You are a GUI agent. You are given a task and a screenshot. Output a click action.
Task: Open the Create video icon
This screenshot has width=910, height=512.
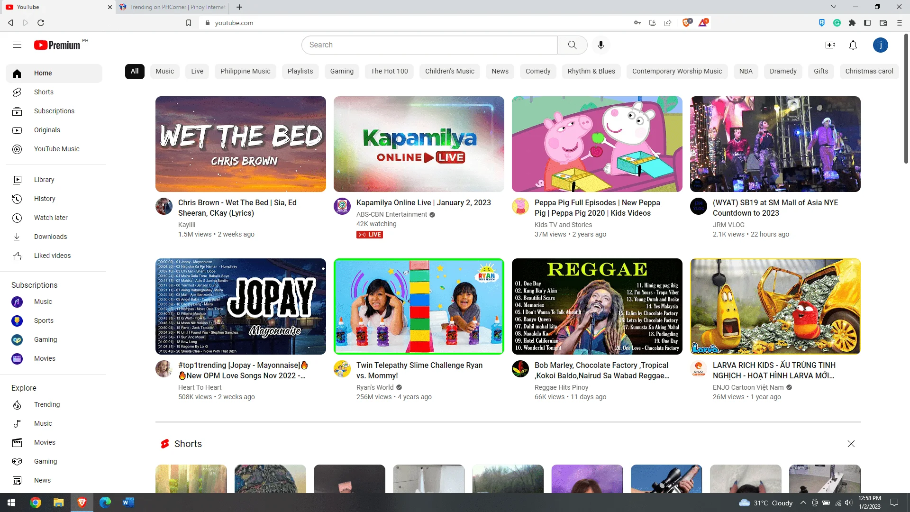click(x=830, y=45)
